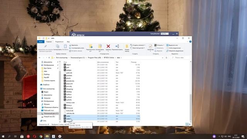Open Сеть (Network) in the sidebar

tap(43, 121)
